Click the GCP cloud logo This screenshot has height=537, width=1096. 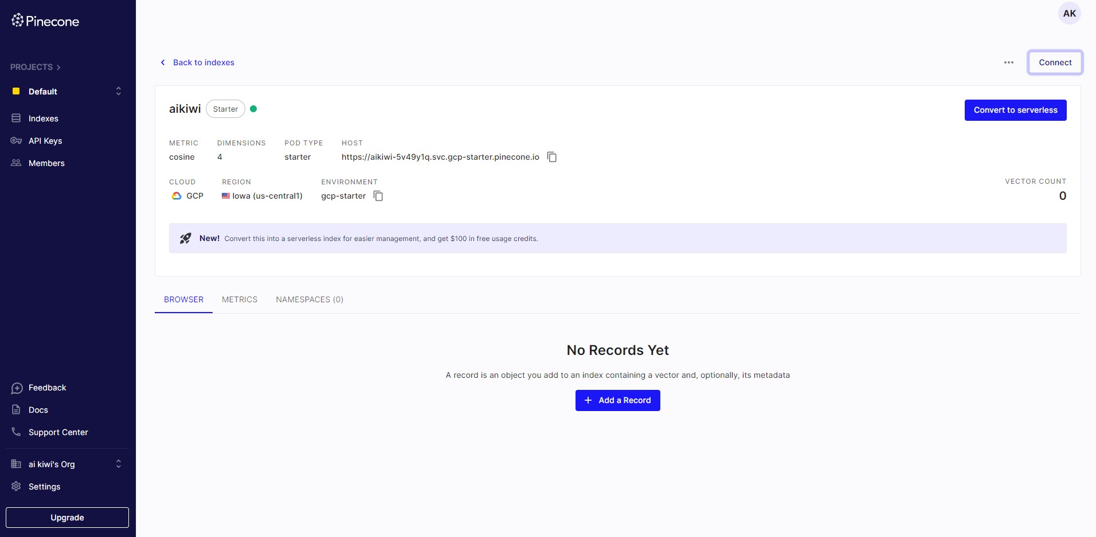pyautogui.click(x=177, y=196)
